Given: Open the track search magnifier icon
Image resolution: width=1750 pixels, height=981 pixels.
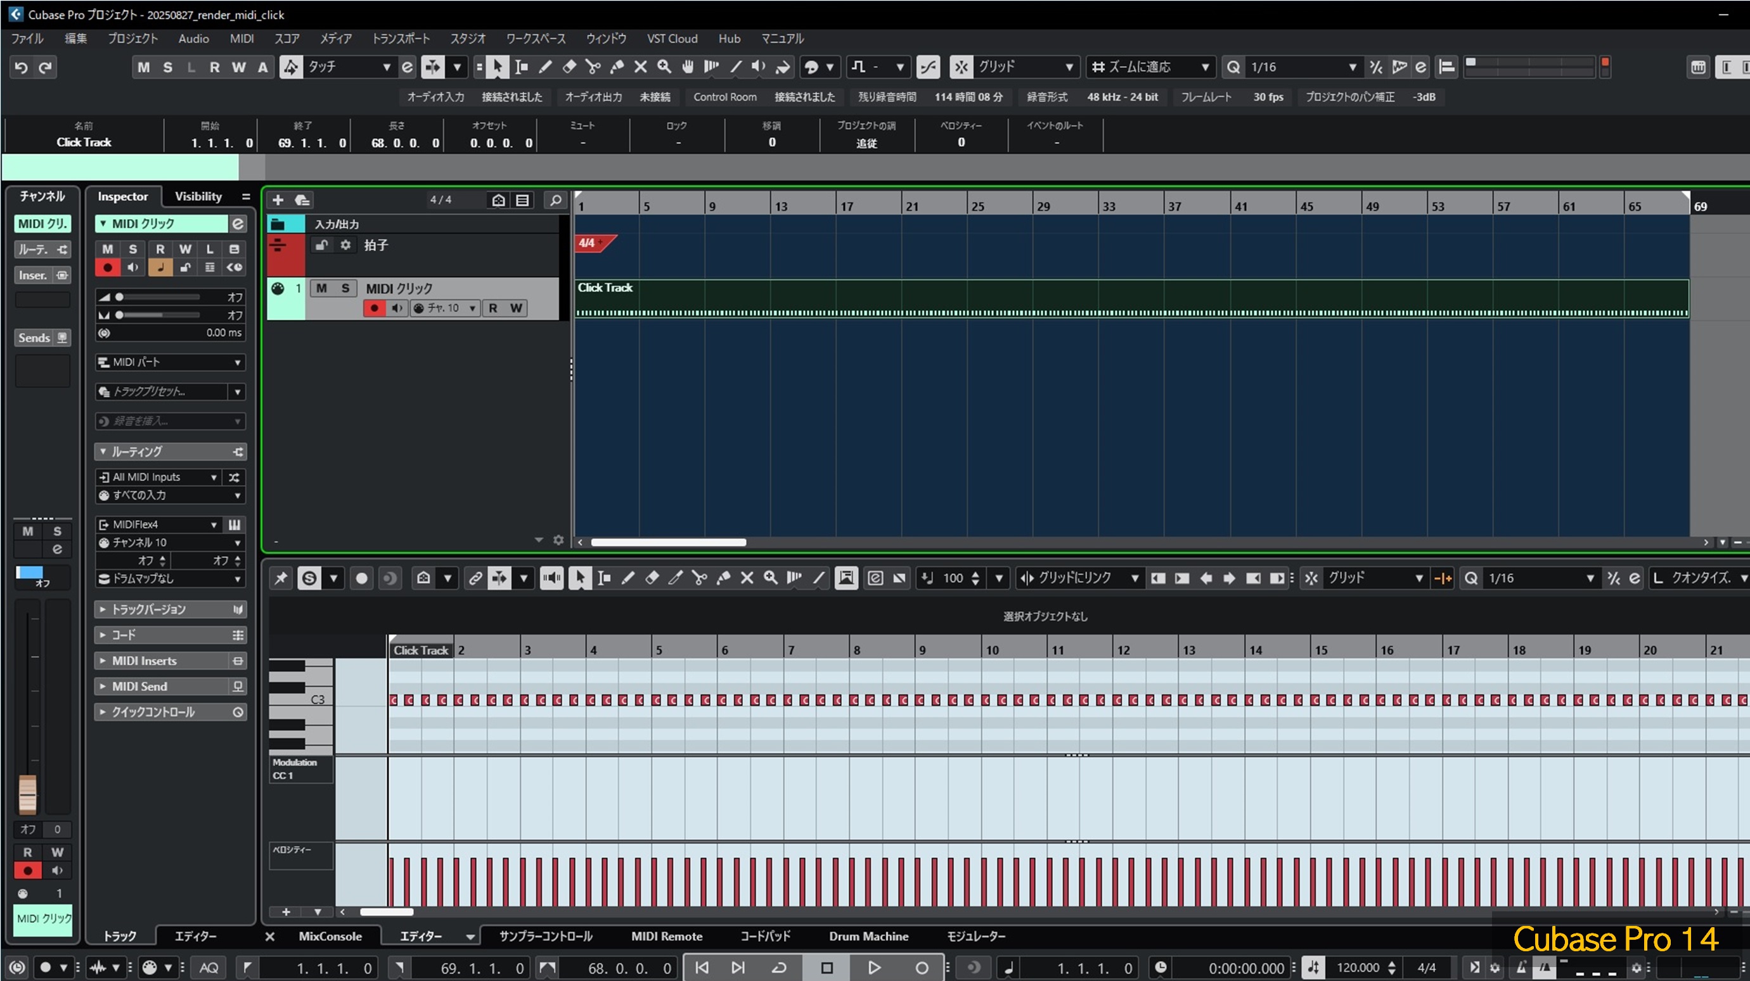Looking at the screenshot, I should point(556,199).
